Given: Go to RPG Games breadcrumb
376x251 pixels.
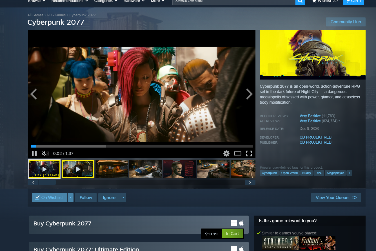Looking at the screenshot, I should click(x=56, y=15).
